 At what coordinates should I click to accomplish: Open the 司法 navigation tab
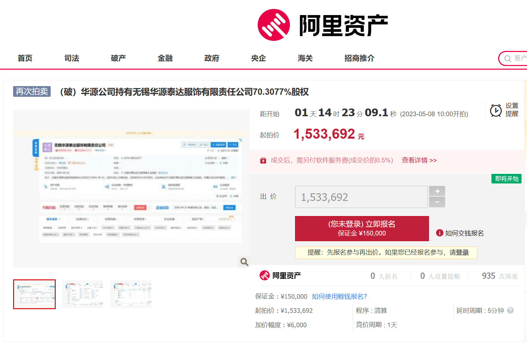[72, 58]
